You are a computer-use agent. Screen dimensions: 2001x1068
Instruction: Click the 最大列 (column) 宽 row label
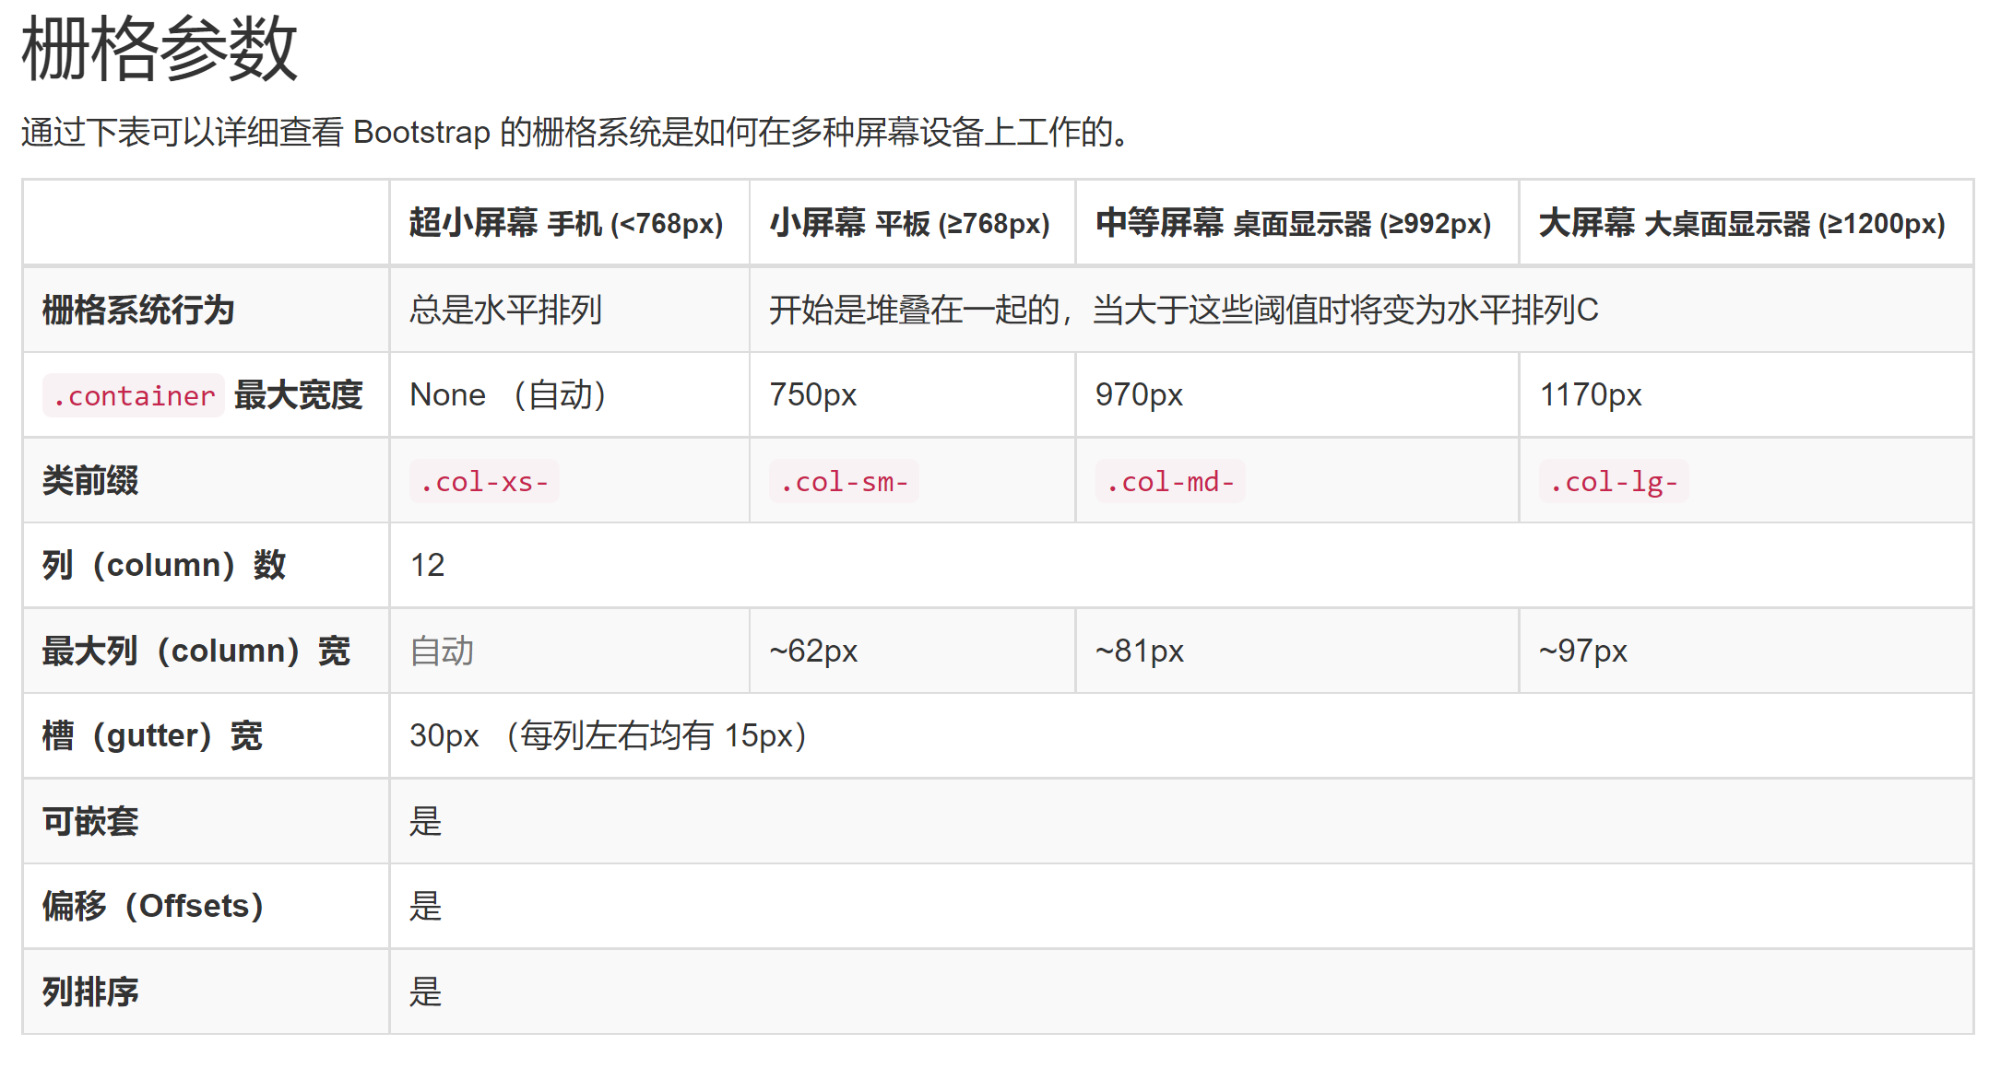pyautogui.click(x=196, y=651)
